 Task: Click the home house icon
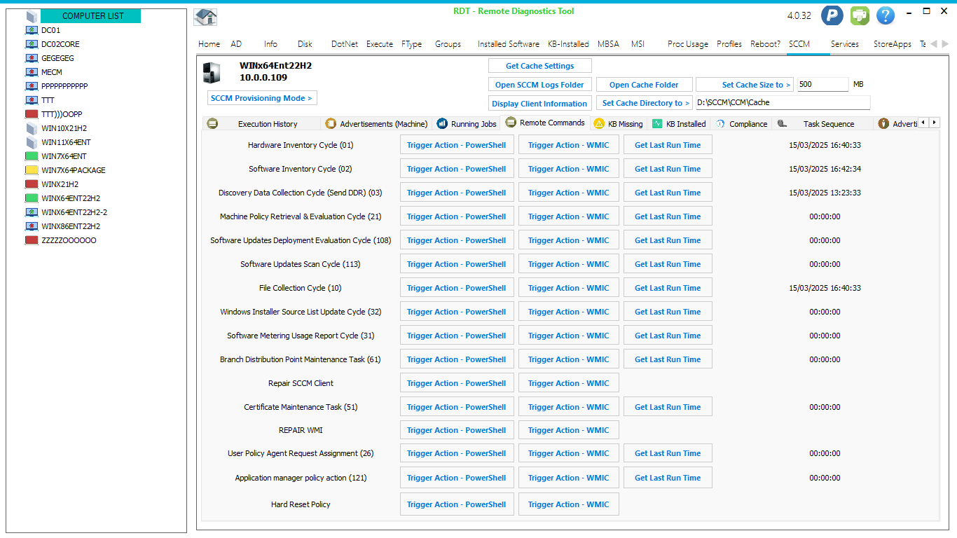tap(205, 17)
